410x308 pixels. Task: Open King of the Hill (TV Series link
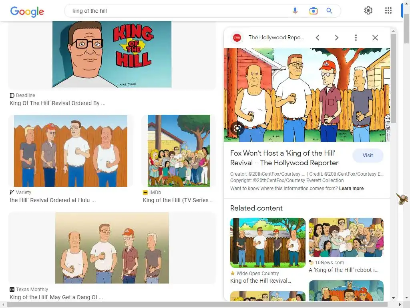(178, 200)
